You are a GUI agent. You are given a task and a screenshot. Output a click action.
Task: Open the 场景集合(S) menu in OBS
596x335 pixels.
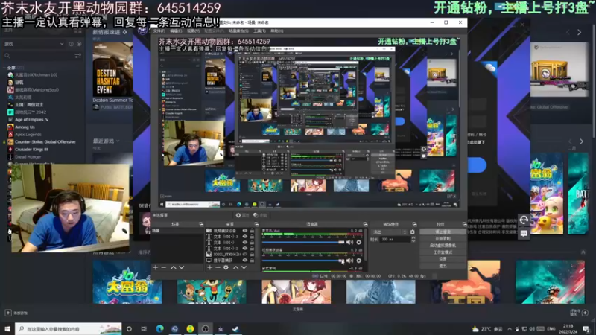(238, 31)
